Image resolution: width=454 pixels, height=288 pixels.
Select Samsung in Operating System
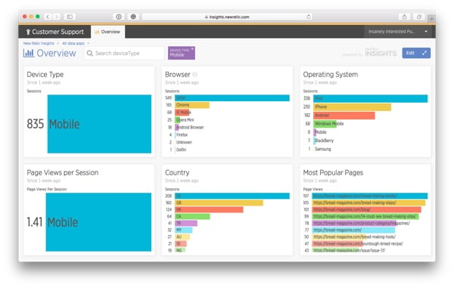click(x=322, y=149)
